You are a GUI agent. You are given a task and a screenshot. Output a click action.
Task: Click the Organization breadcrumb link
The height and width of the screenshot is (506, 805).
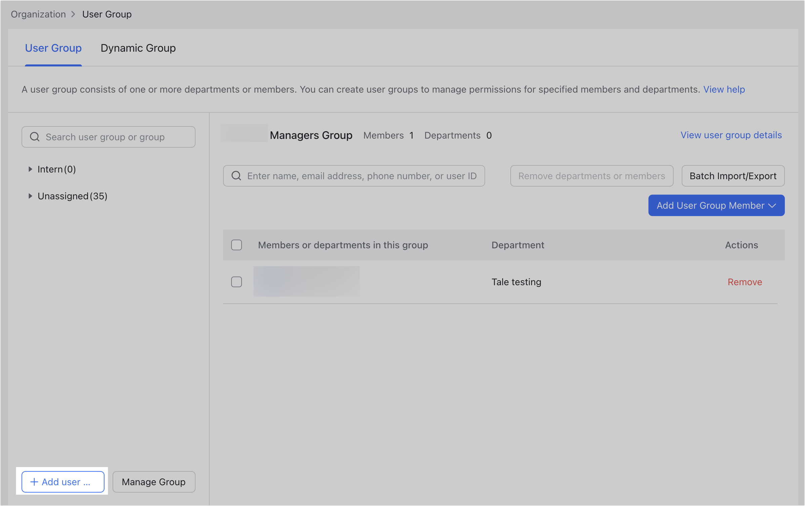pyautogui.click(x=38, y=14)
